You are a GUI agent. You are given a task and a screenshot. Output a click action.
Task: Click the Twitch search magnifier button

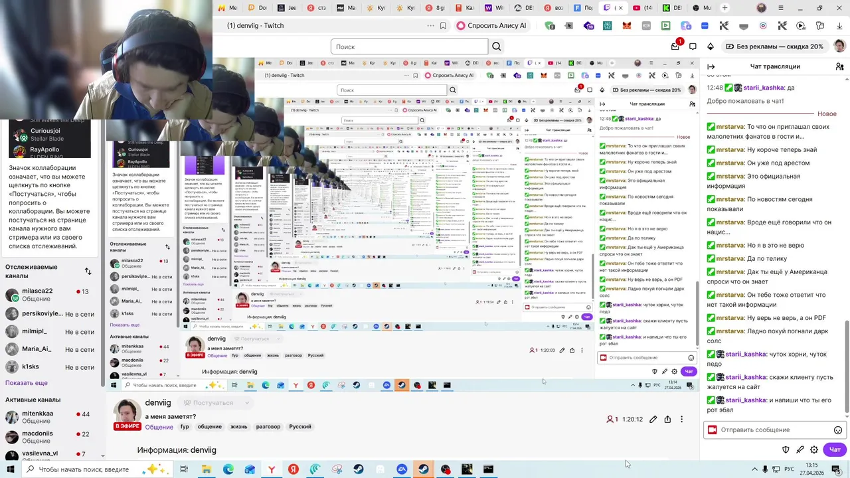point(496,46)
